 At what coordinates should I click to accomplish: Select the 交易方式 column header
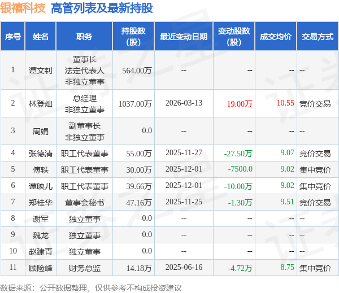click(318, 36)
